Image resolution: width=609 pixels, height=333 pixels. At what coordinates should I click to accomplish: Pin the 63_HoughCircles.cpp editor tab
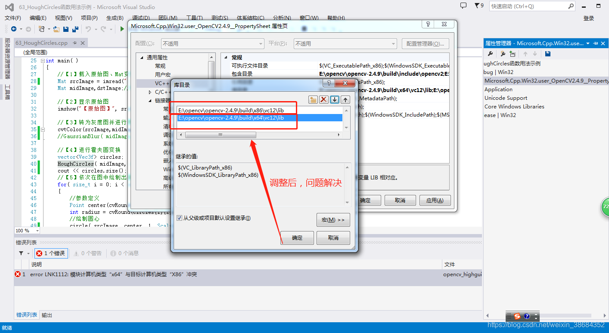tap(75, 43)
